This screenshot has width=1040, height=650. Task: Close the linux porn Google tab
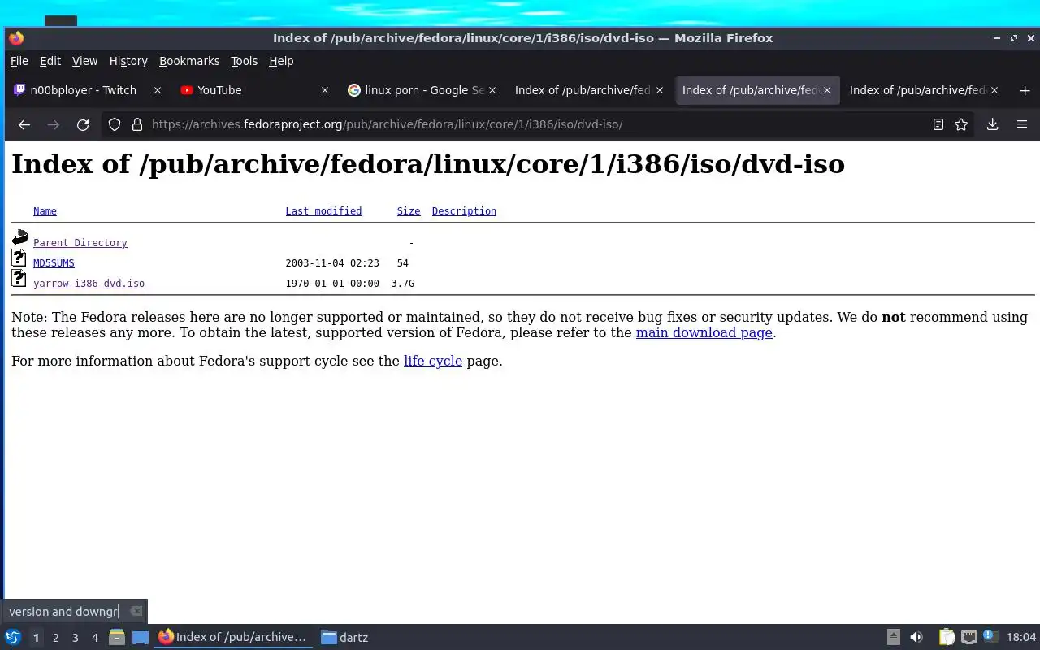[492, 90]
